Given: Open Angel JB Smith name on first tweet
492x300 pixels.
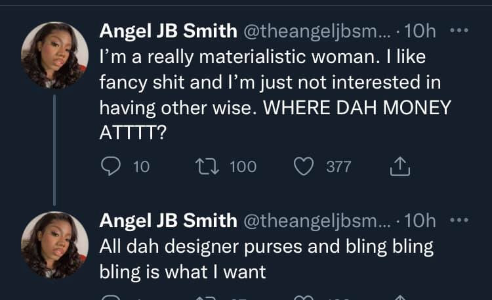Looking at the screenshot, I should [168, 31].
